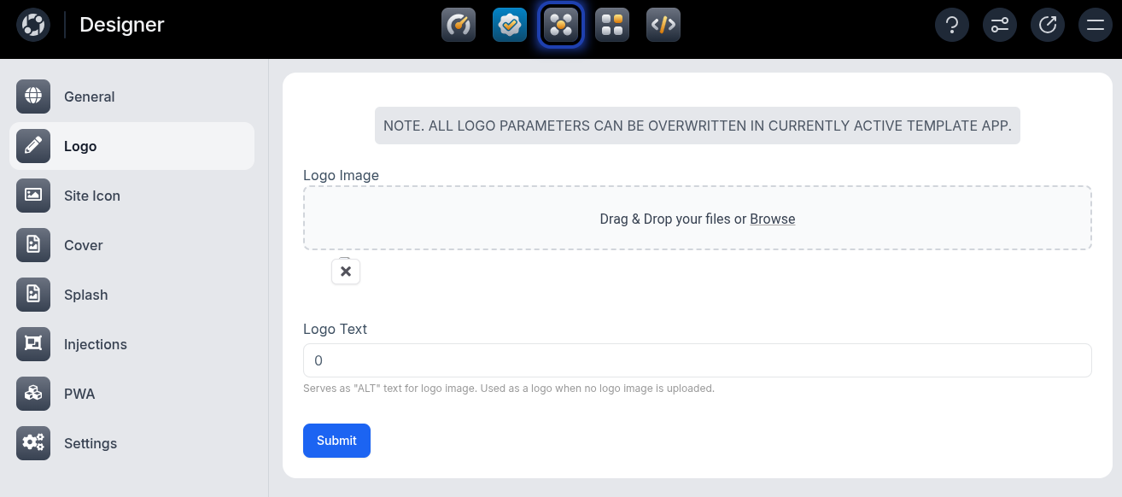This screenshot has height=497, width=1122.
Task: Select the highlighted Designer app icon
Action: click(x=561, y=25)
